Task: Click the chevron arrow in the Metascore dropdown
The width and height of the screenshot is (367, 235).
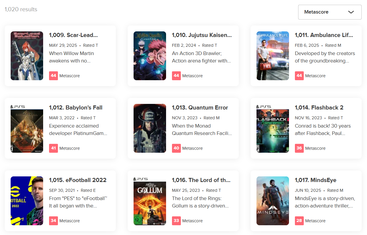Action: point(351,12)
